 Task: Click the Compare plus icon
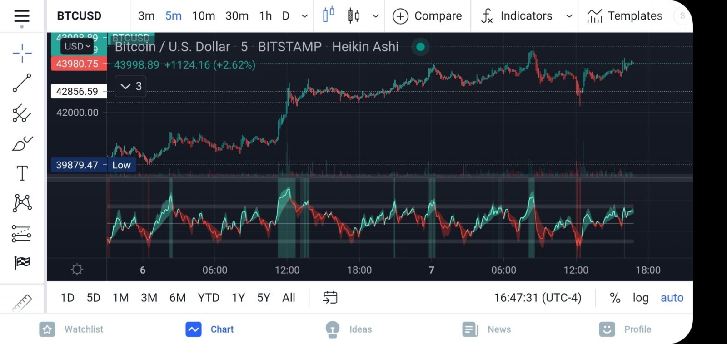(400, 16)
